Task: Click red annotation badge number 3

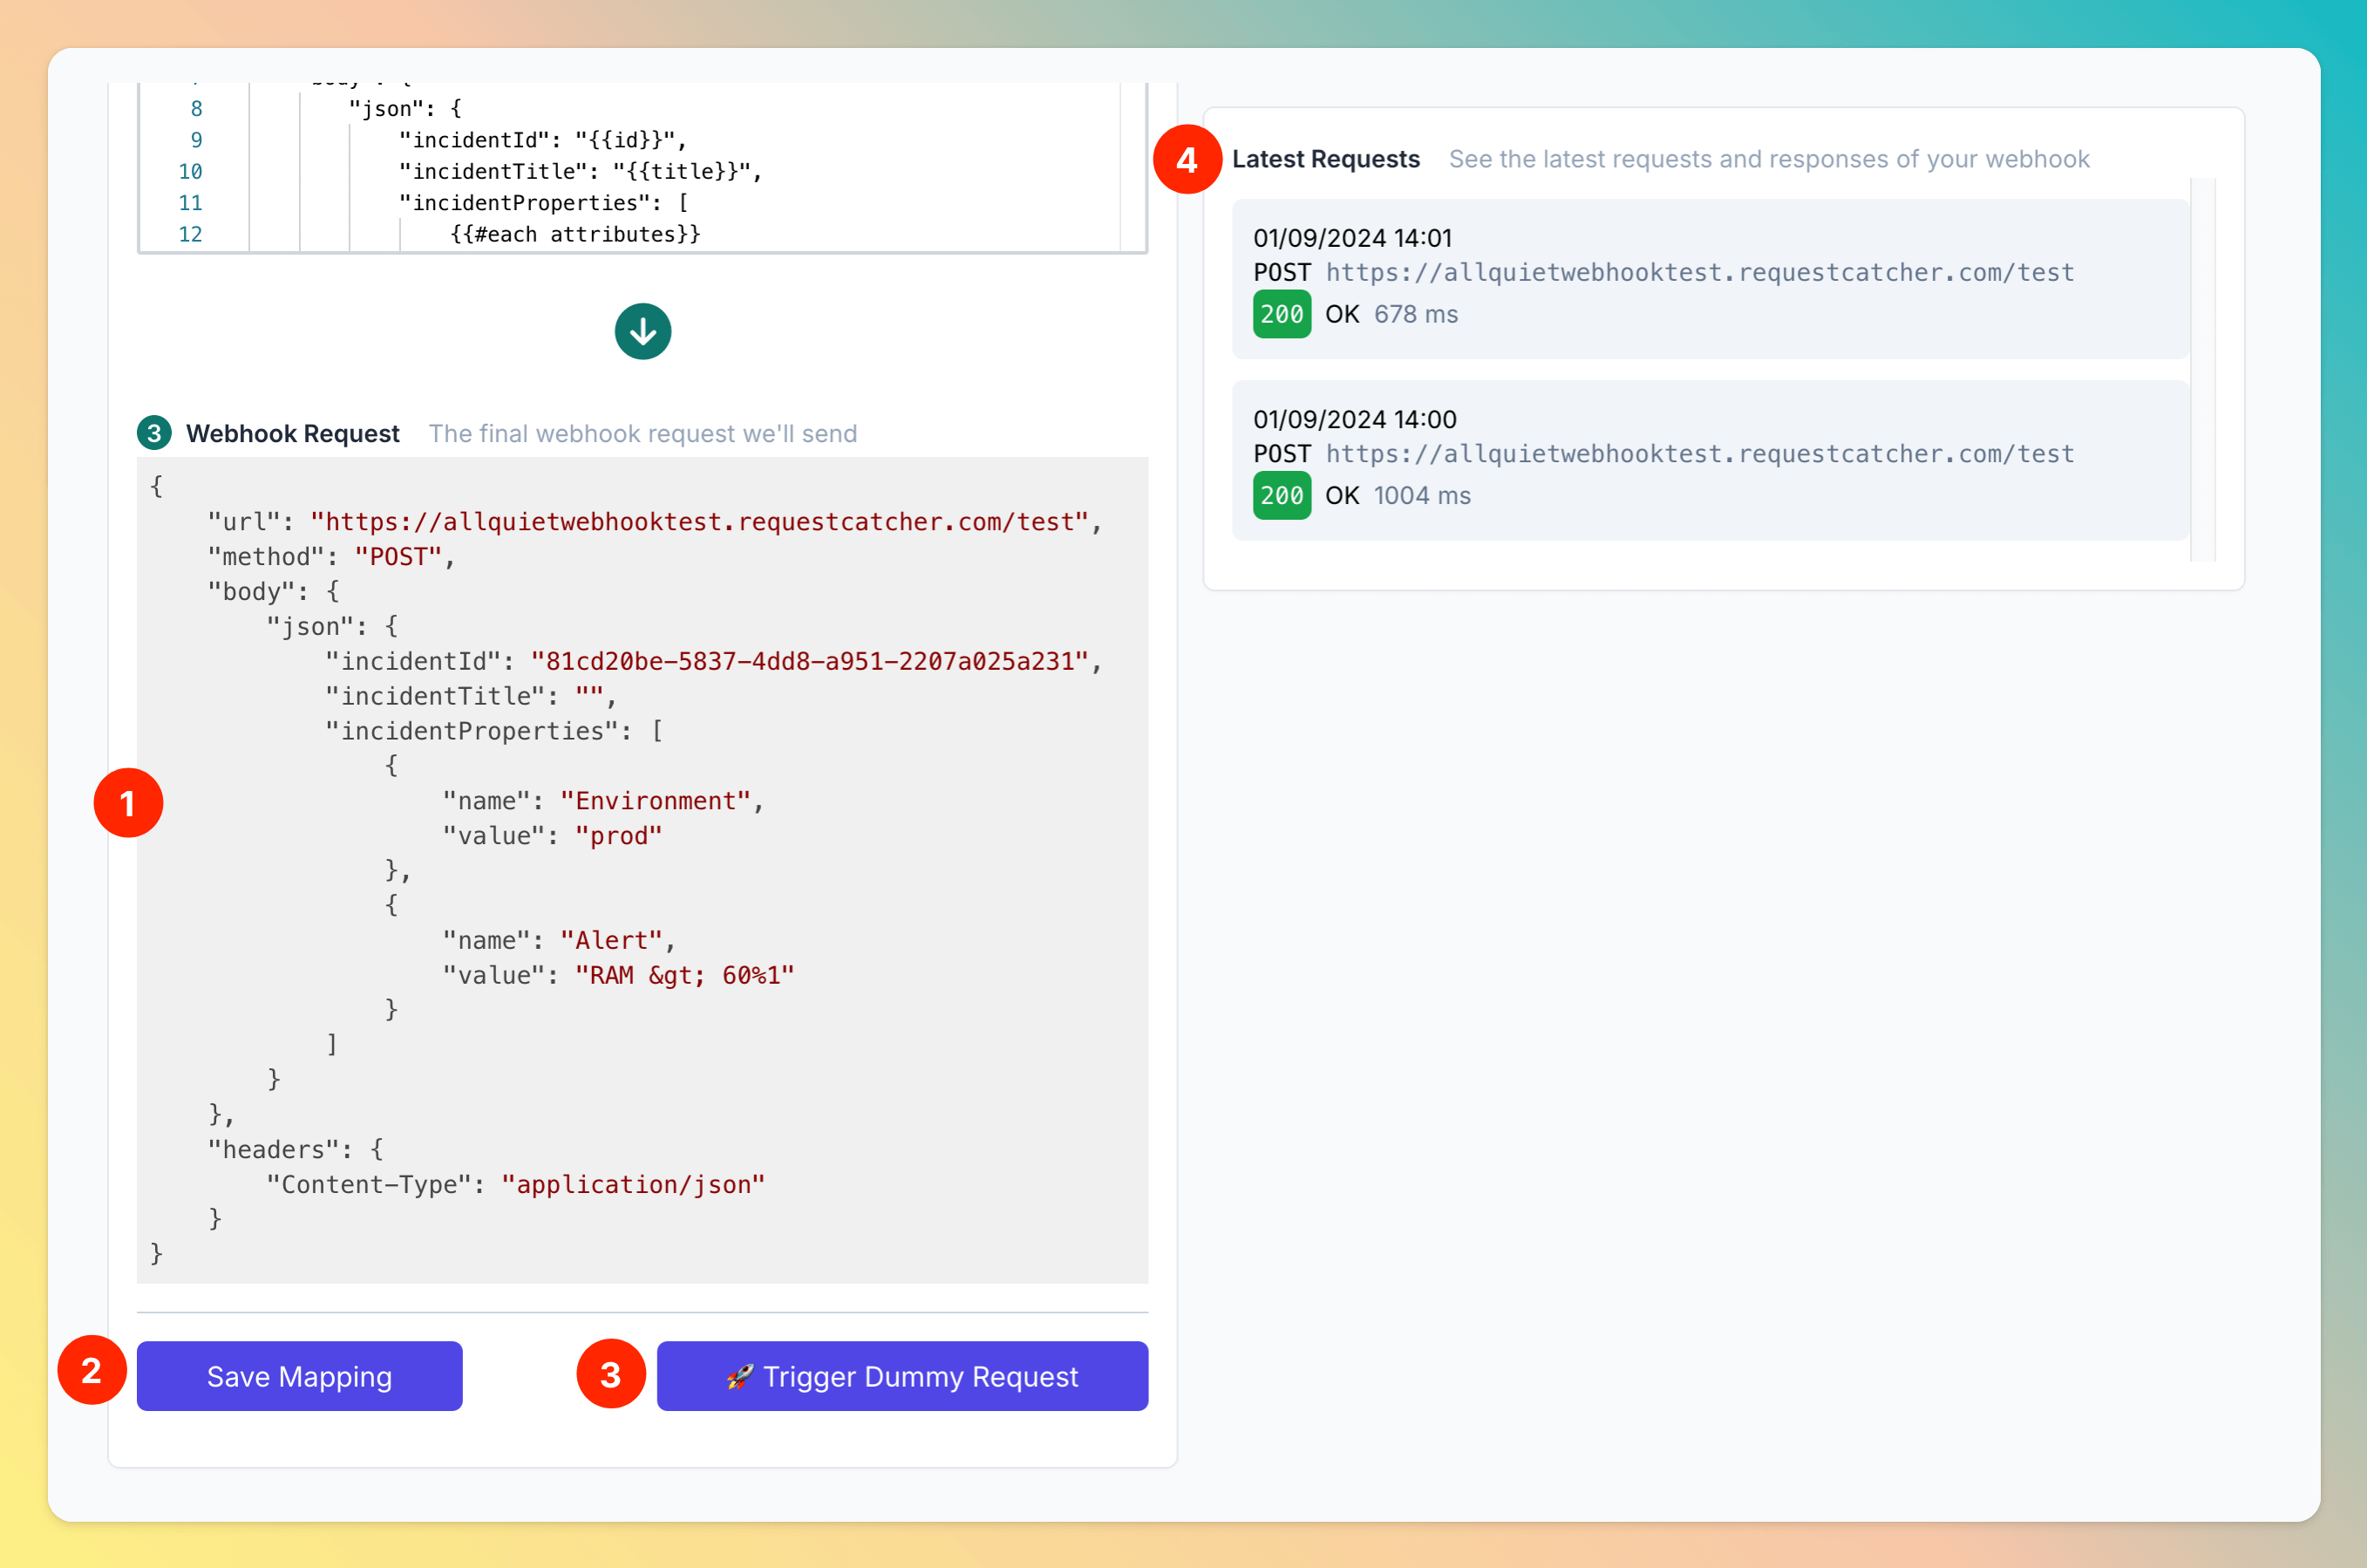Action: click(x=611, y=1374)
